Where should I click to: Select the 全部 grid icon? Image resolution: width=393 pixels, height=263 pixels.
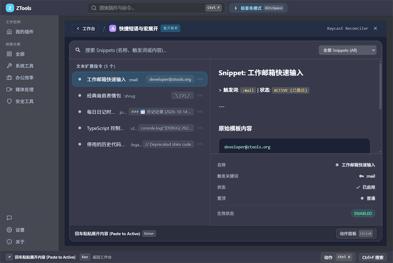(9, 54)
